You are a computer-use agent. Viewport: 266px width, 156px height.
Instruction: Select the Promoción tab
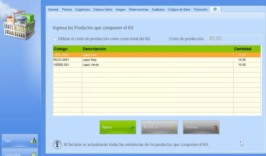(201, 10)
